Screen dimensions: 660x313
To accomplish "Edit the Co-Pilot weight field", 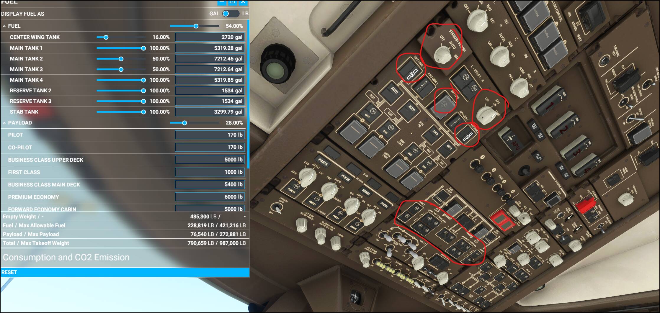I will pos(210,147).
